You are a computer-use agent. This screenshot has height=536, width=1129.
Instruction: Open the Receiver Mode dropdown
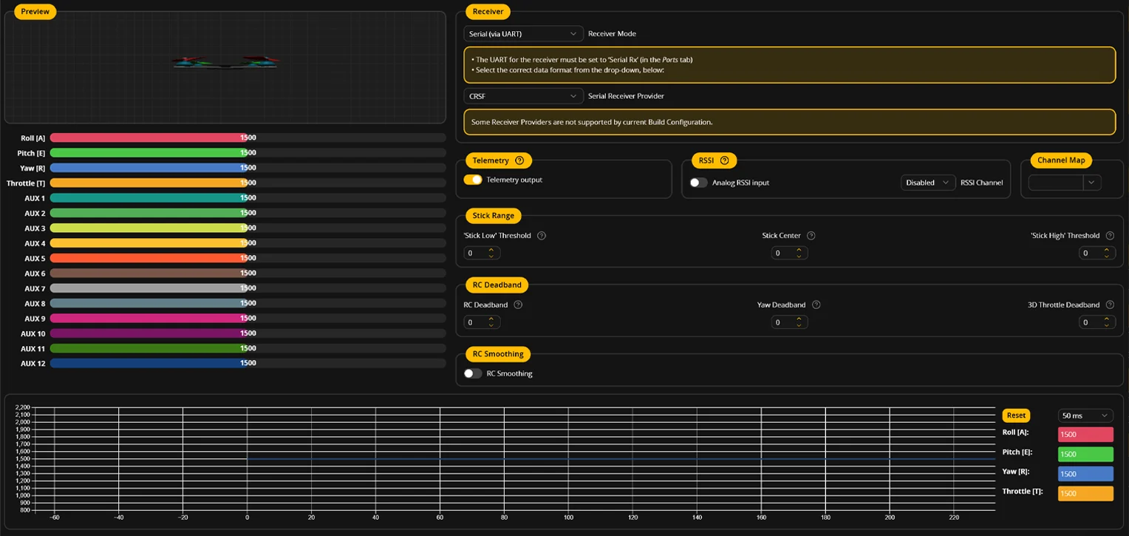[524, 34]
